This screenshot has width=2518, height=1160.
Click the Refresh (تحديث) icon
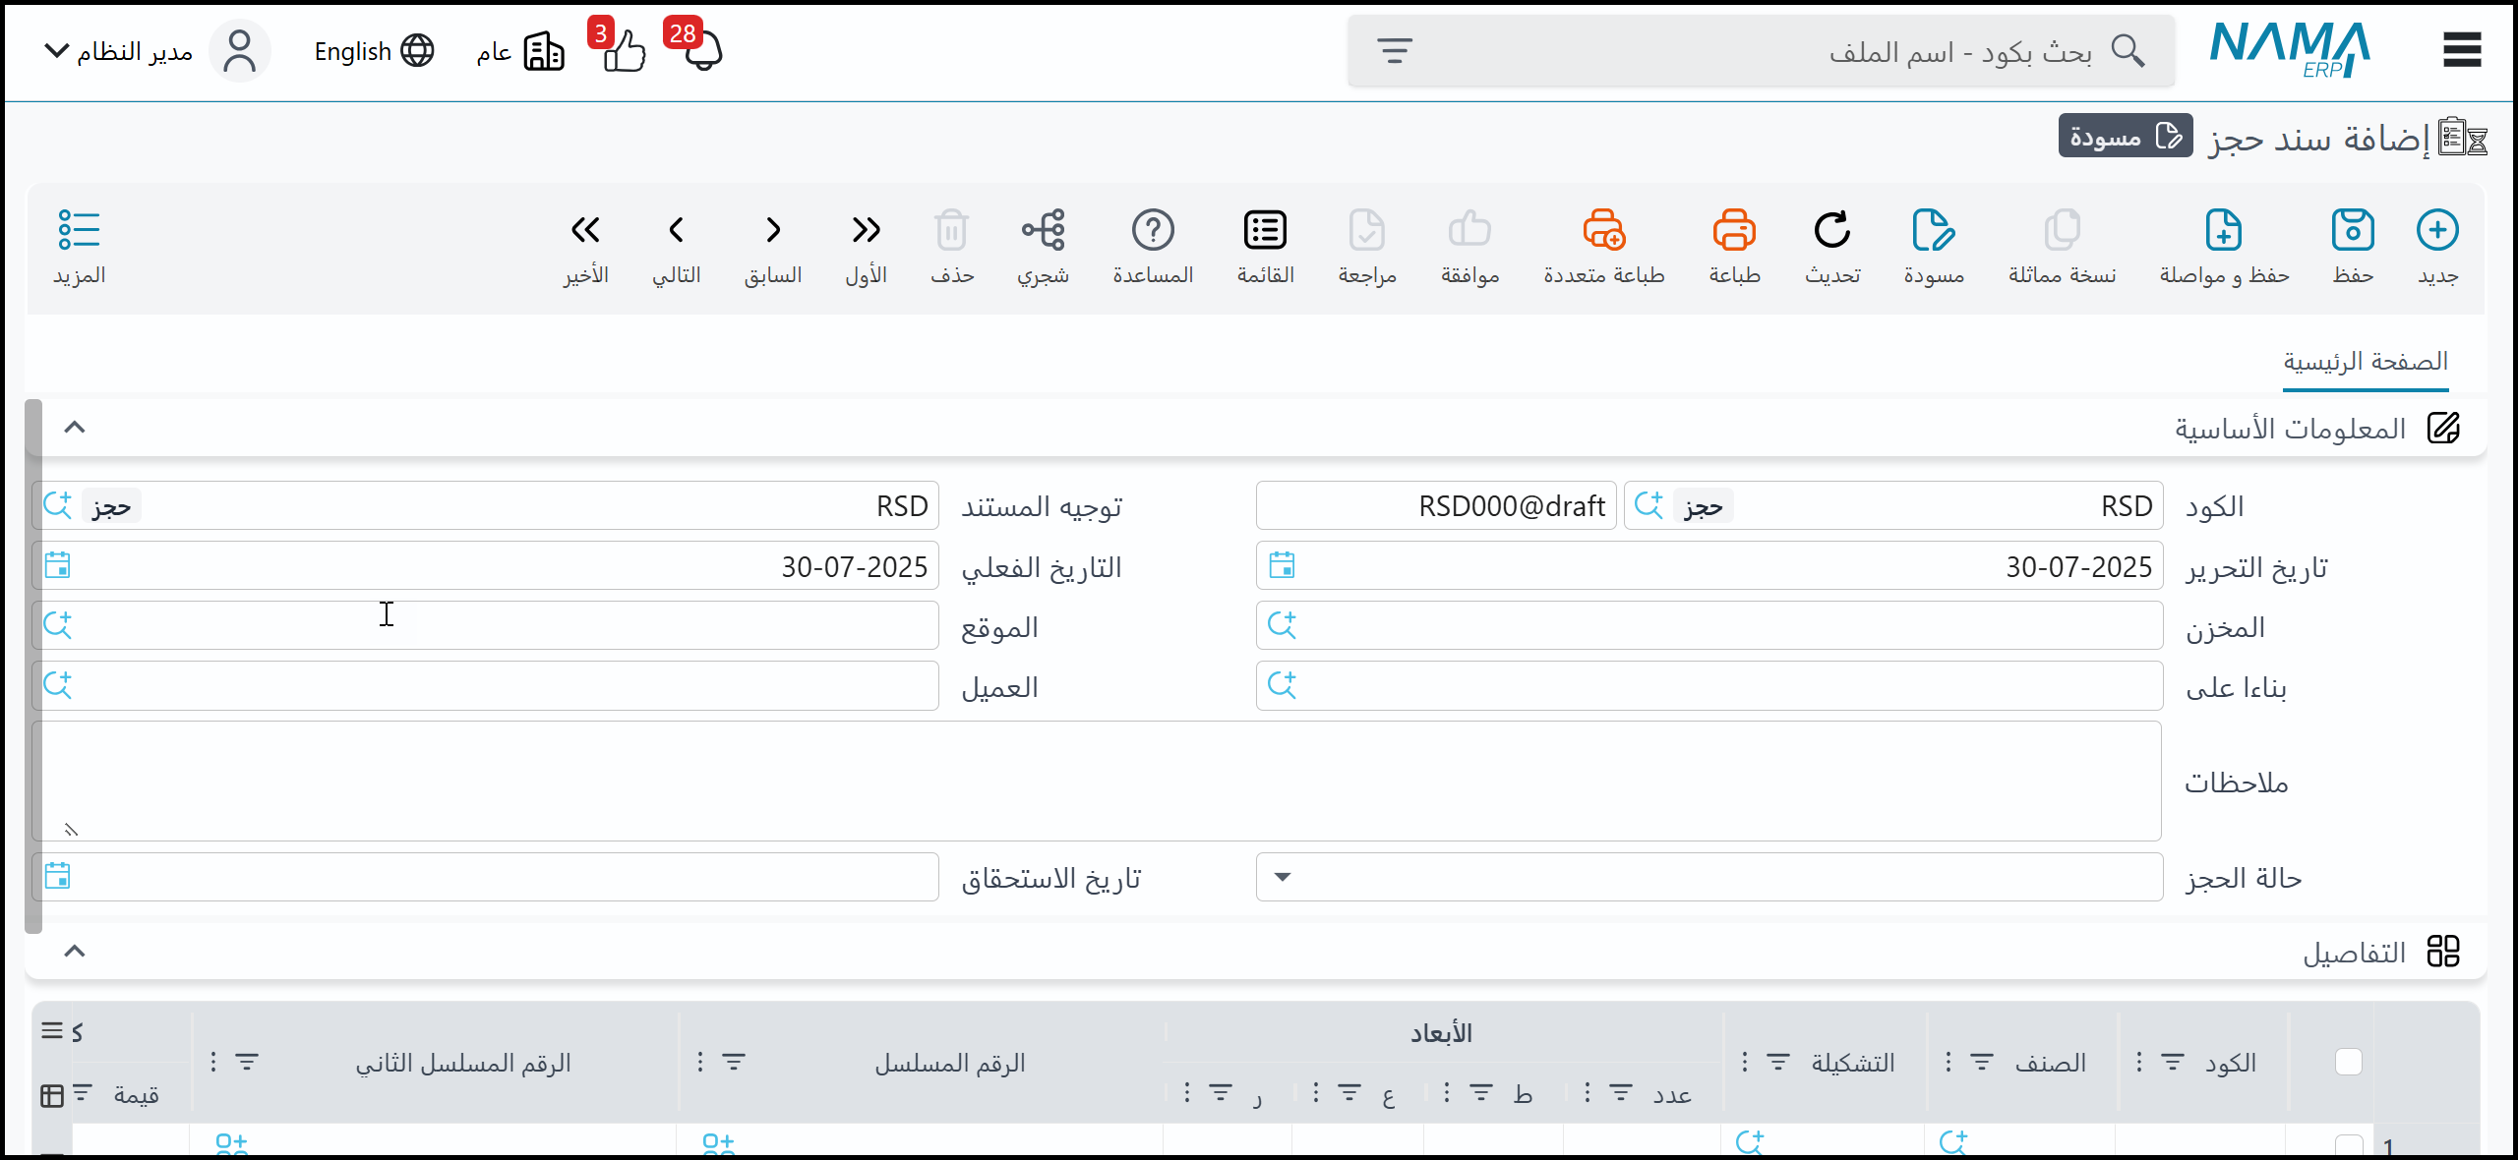(x=1831, y=231)
